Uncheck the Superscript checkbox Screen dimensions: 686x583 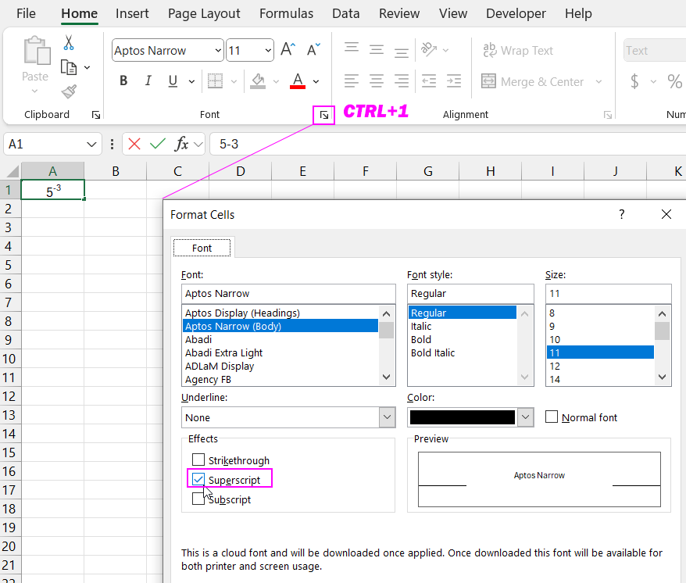198,479
